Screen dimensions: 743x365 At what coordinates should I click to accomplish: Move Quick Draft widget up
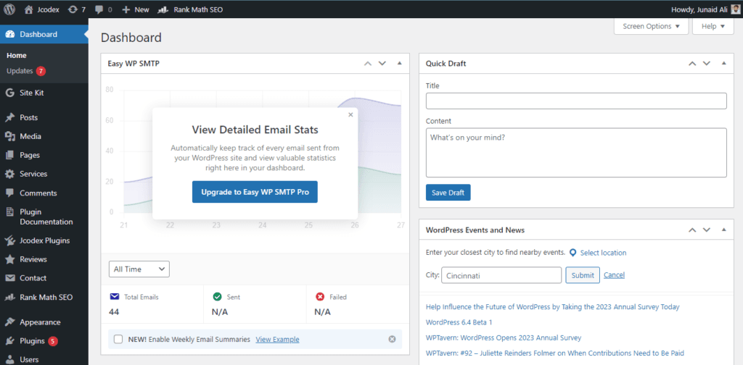[x=692, y=63]
